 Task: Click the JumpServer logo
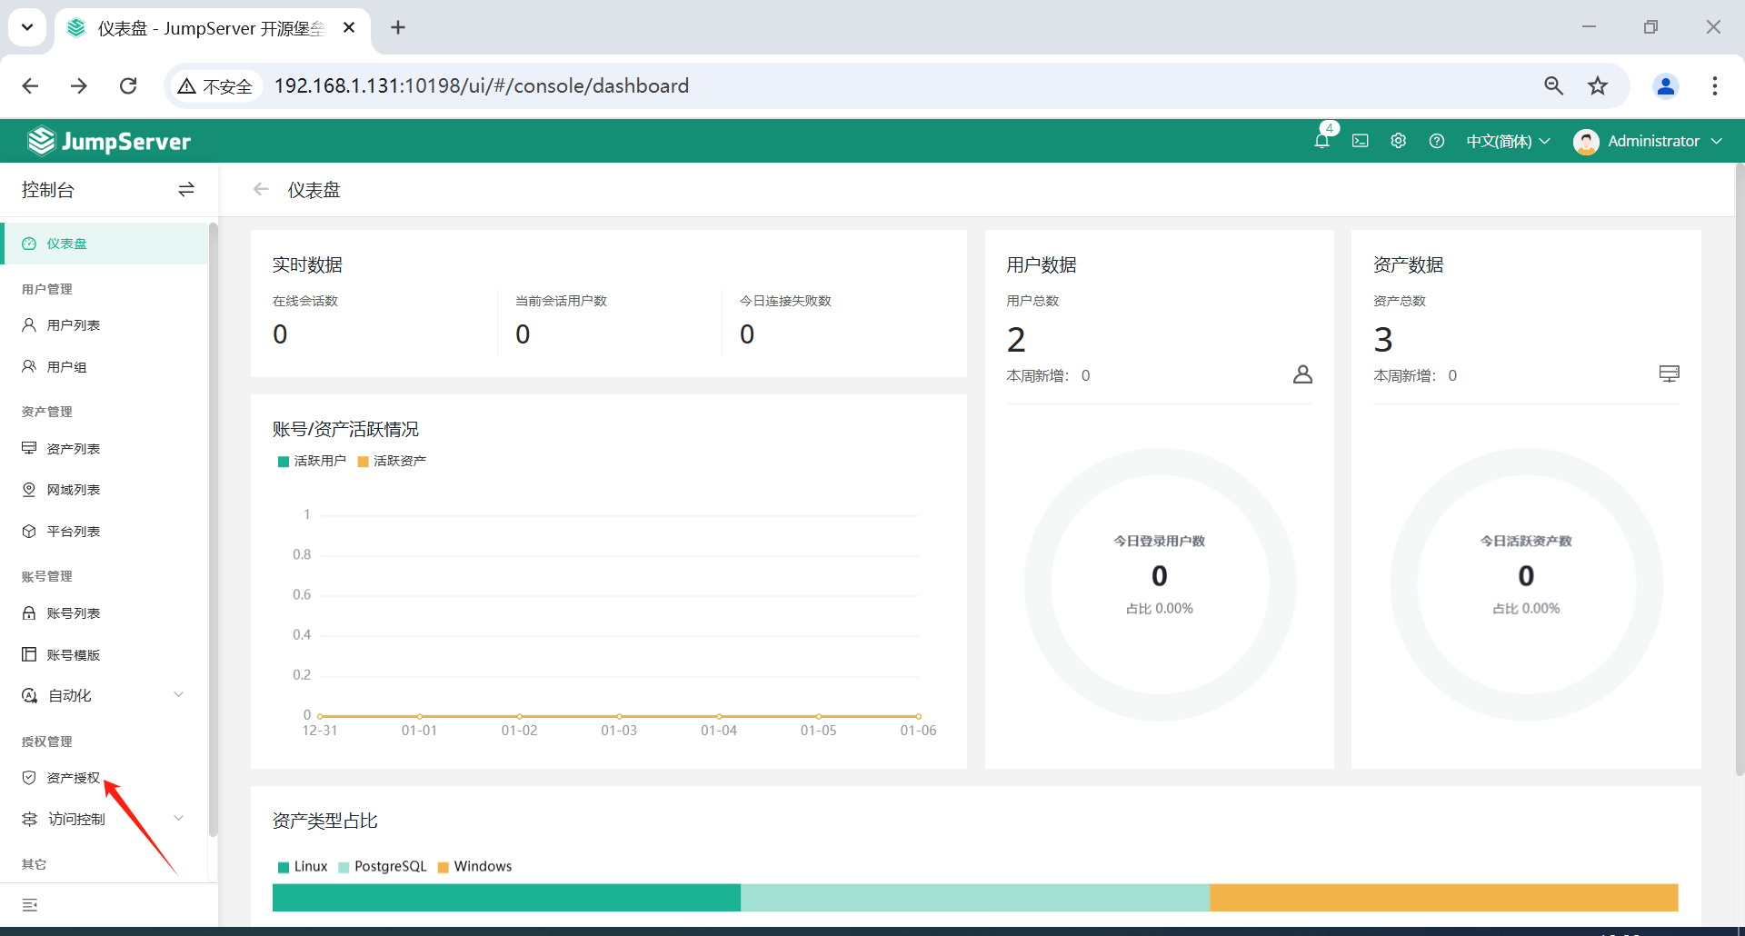tap(109, 141)
